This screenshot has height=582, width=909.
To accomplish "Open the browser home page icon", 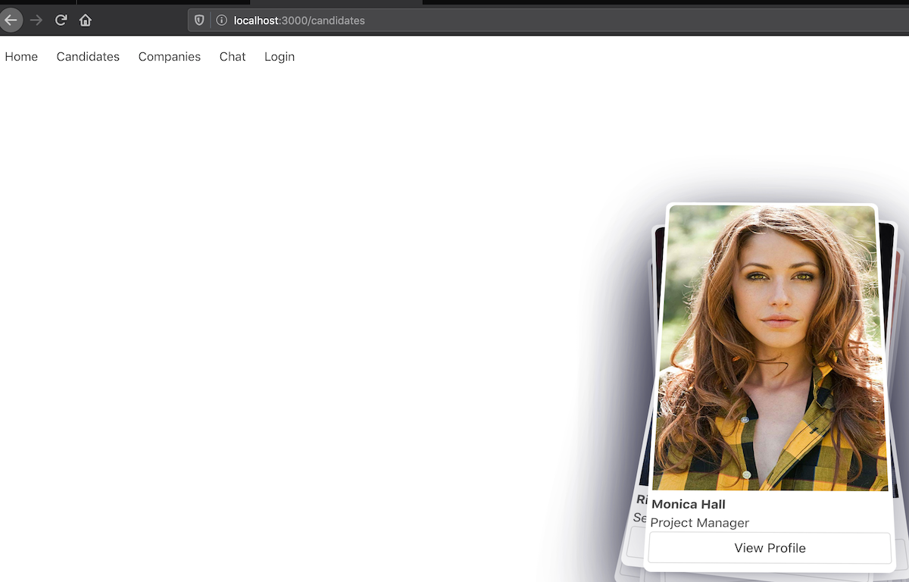I will [x=86, y=20].
